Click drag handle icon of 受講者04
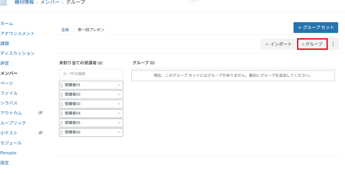Viewport: 345px width, 174px height. (62, 113)
